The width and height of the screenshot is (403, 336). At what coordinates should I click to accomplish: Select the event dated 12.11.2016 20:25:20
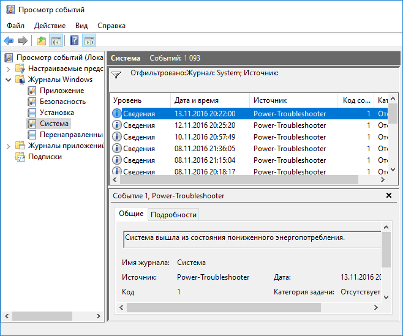click(249, 125)
